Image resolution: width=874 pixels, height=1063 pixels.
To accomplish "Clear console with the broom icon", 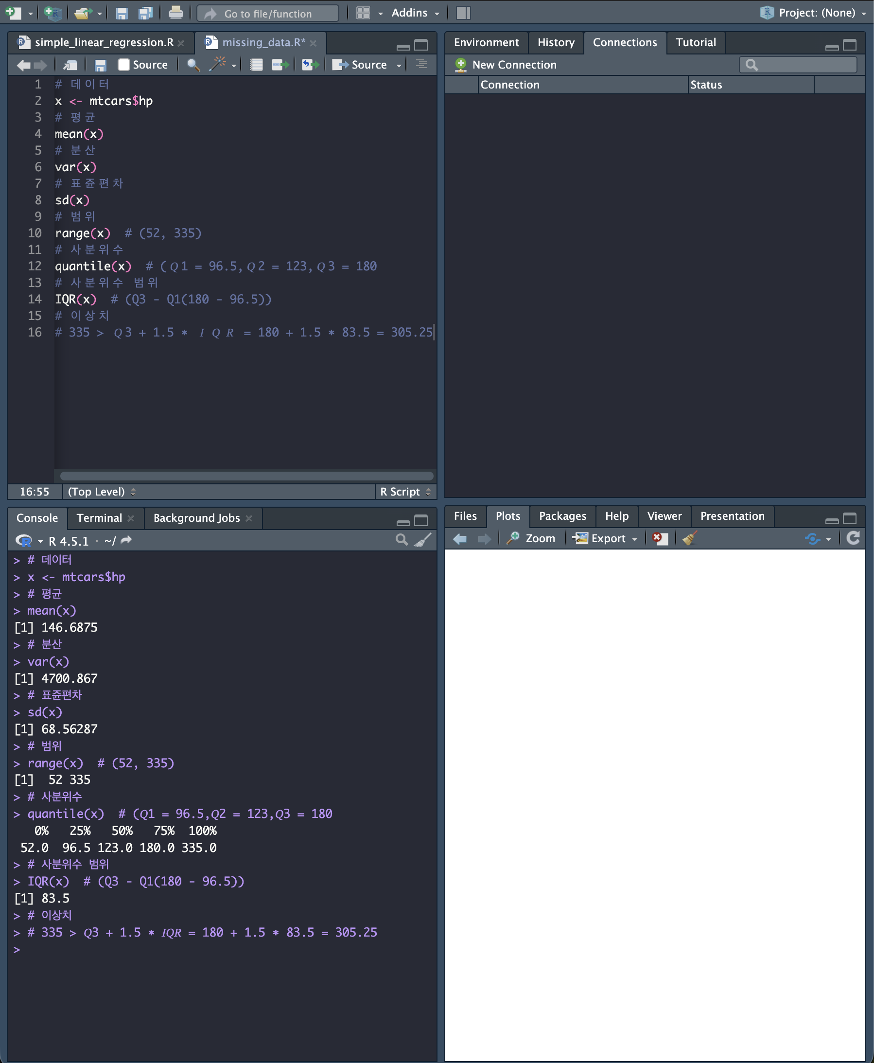I will click(422, 540).
